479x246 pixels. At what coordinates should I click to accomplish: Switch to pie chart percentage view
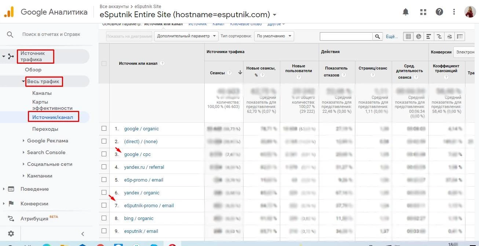(x=418, y=36)
